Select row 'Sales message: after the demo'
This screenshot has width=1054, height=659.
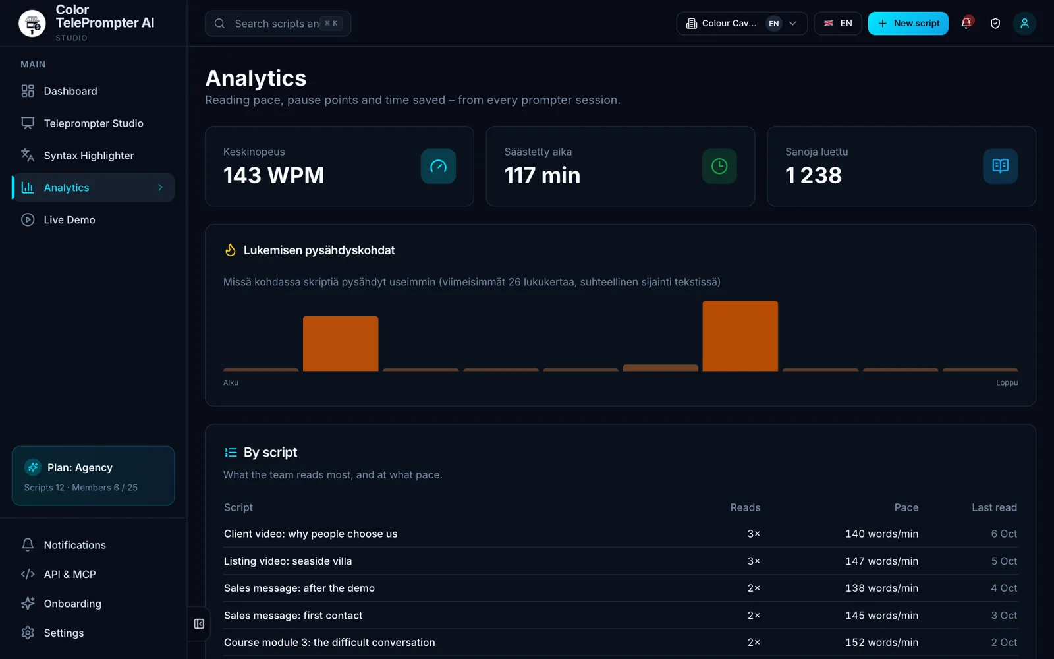(621, 588)
